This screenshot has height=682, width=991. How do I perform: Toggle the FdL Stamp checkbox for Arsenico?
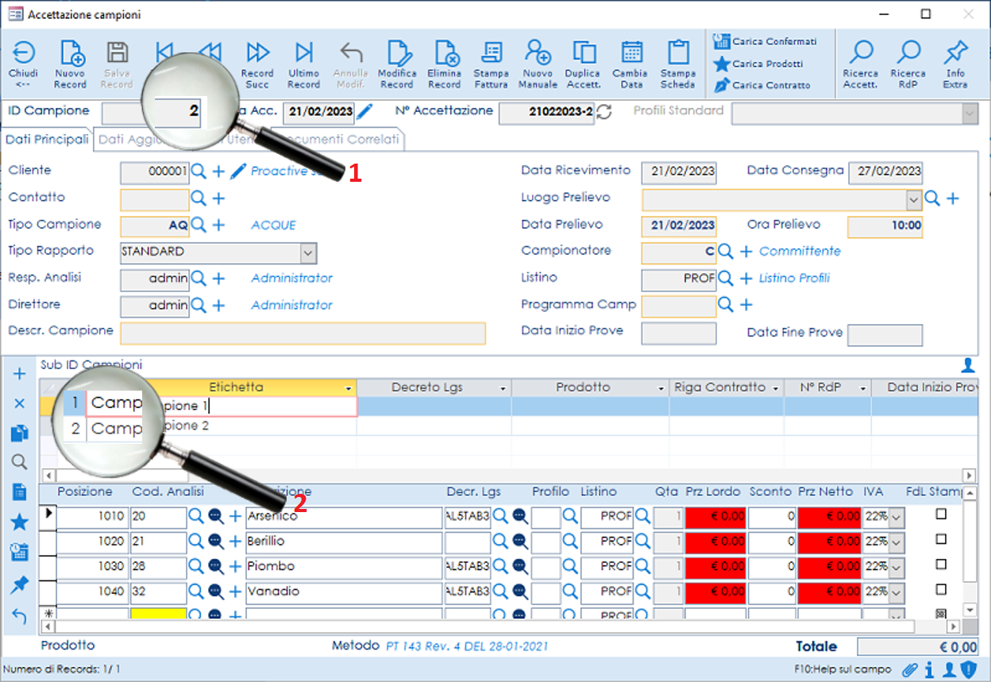coord(942,514)
